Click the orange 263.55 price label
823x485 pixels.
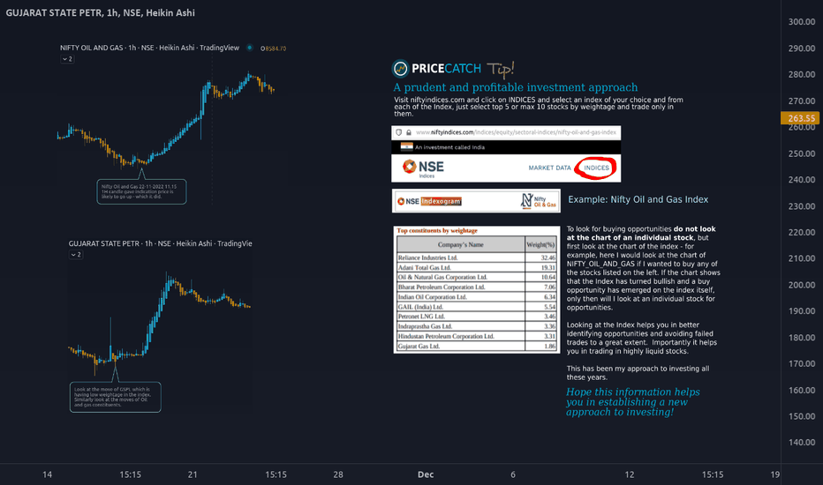coord(802,118)
